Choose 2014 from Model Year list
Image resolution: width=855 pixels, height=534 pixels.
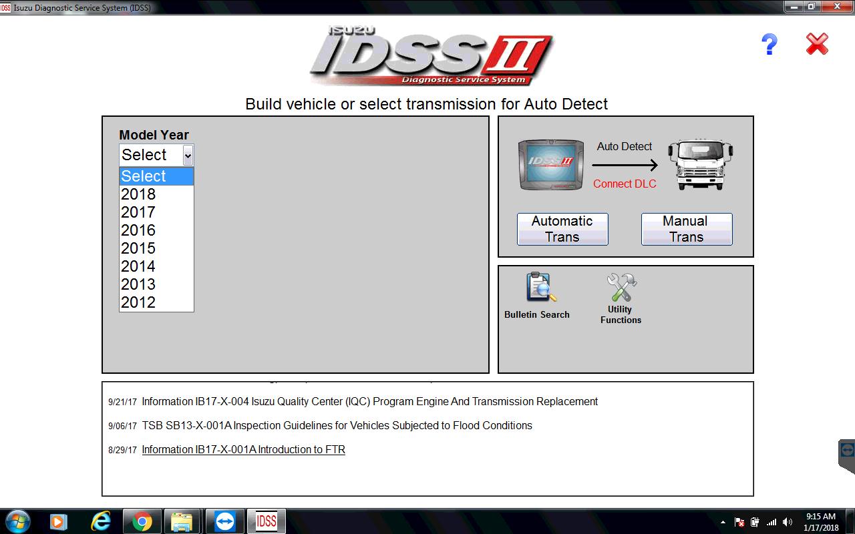coord(156,266)
